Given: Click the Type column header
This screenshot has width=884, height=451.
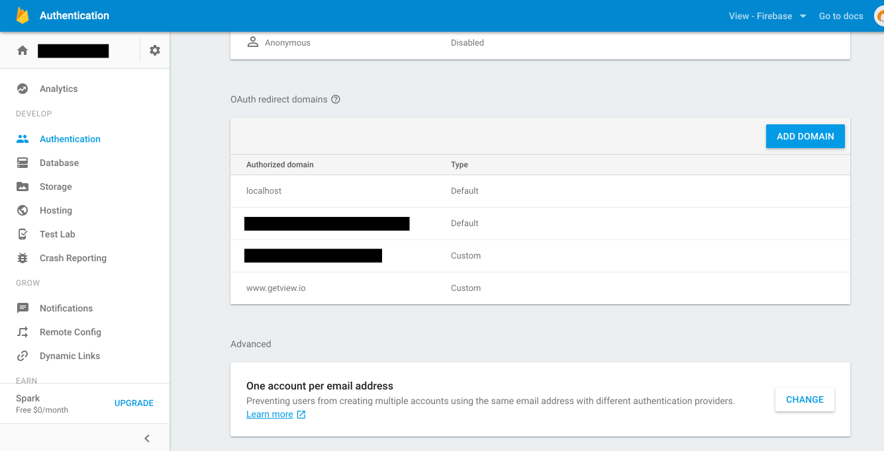Looking at the screenshot, I should [460, 165].
